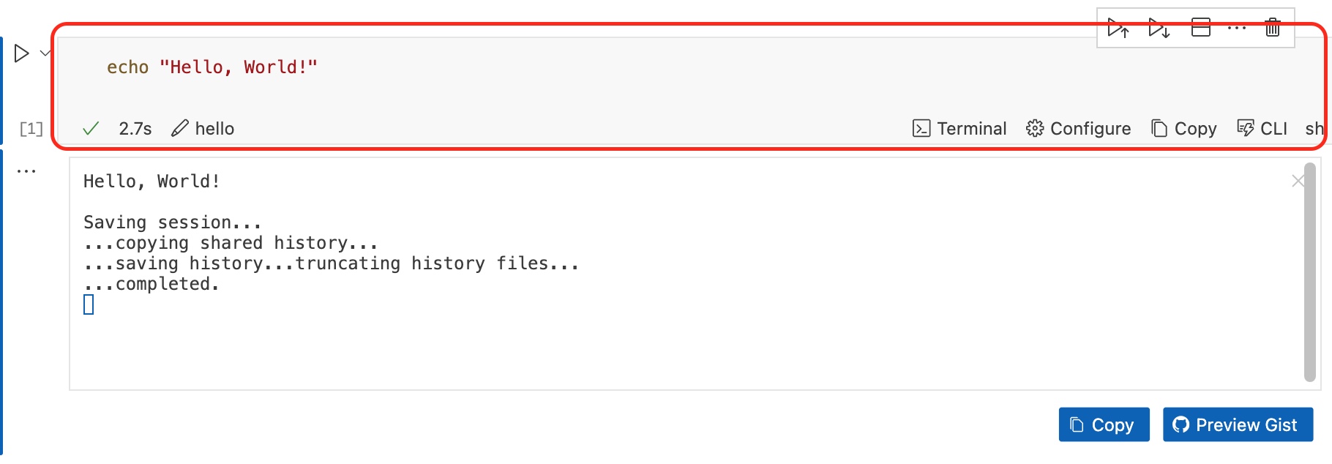Open the cell's more actions ellipsis menu
Screen dimensions: 1332x464
(1236, 28)
